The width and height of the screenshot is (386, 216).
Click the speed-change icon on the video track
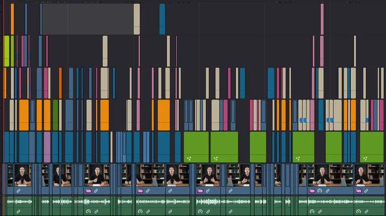click(x=320, y=190)
